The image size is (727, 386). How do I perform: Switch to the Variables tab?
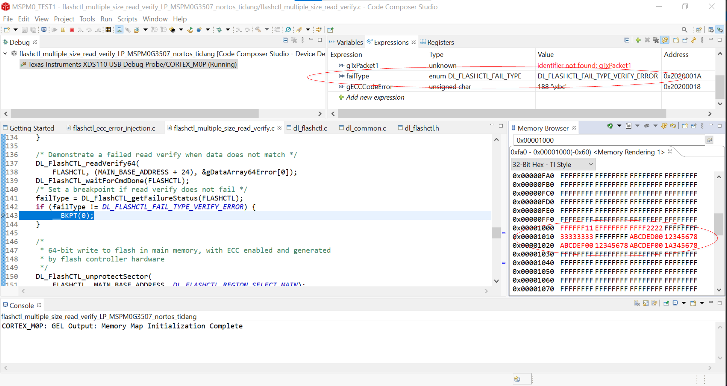[x=346, y=42]
